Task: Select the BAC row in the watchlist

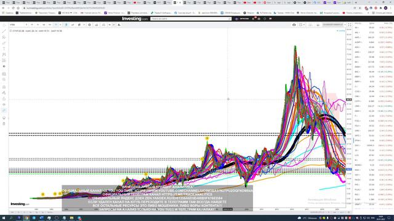Action: pyautogui.click(x=374, y=72)
